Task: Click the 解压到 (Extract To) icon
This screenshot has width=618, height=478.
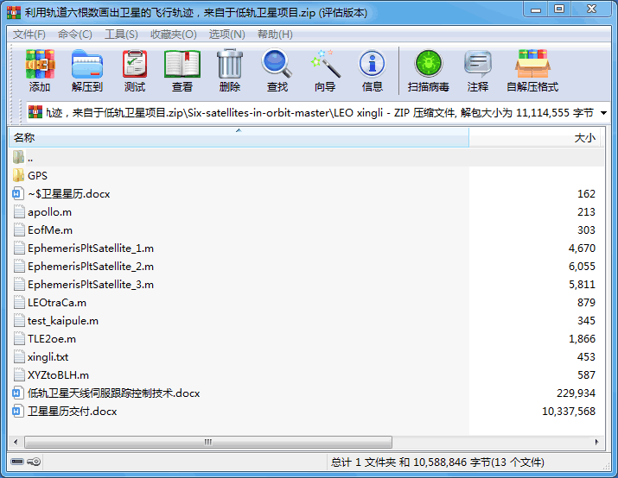Action: tap(87, 64)
